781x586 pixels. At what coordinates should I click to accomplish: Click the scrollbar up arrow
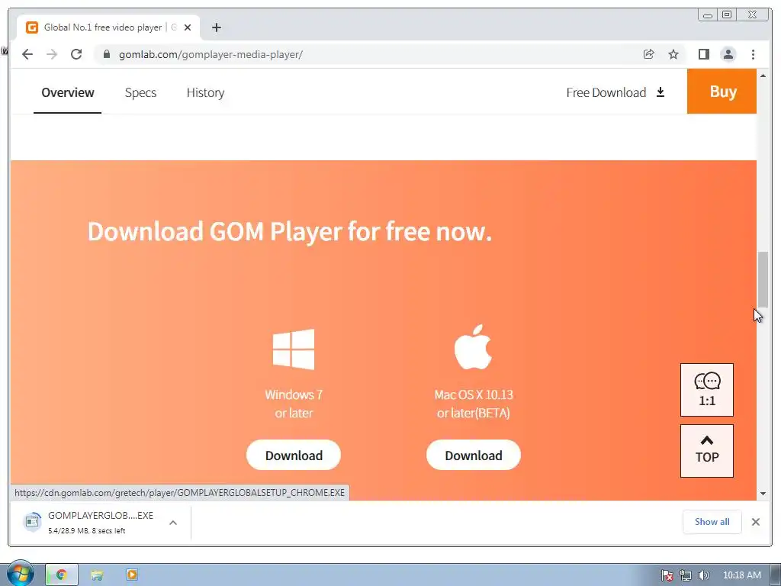[763, 76]
